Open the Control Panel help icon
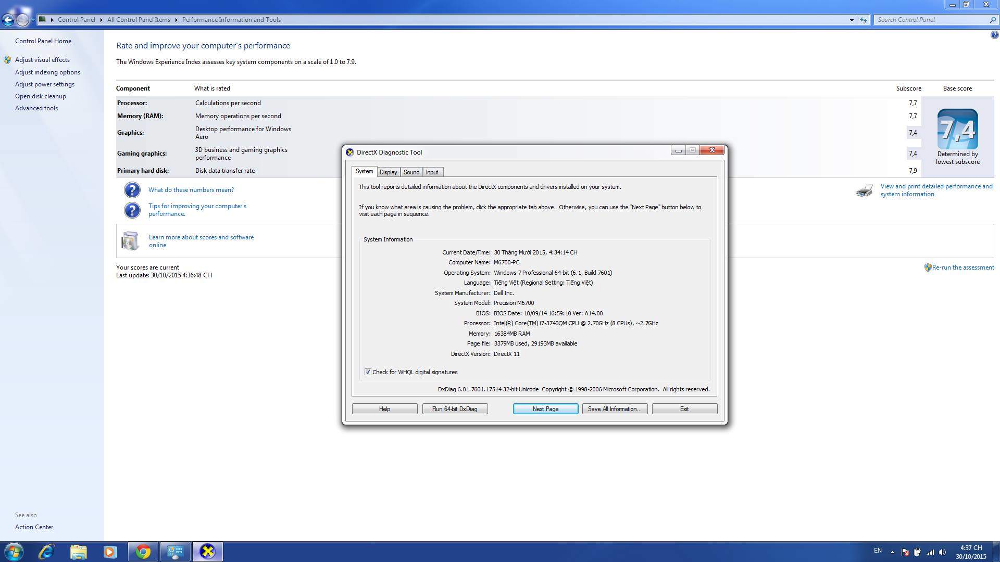This screenshot has height=562, width=1000. point(994,35)
